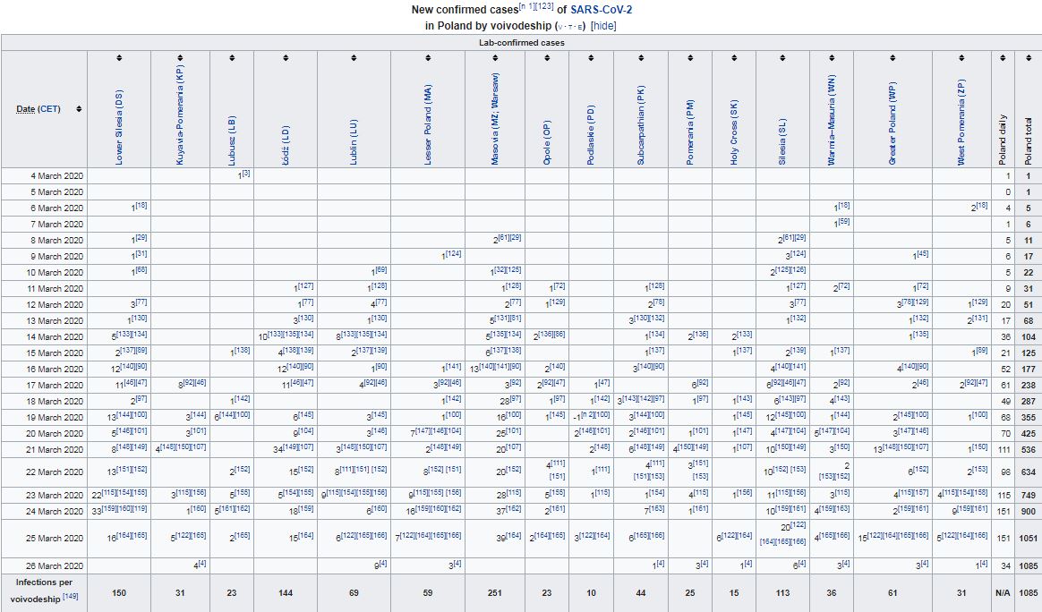Open footnote [n 1] in the table title

525,6
